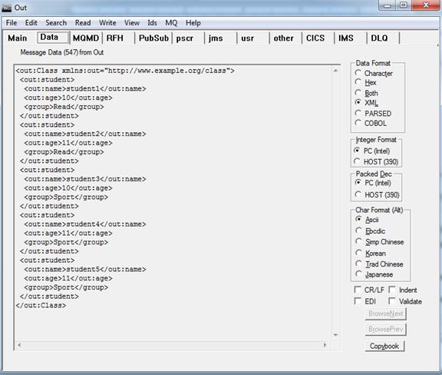
Task: Click the scroll-up arrow of message data
Action: tap(335, 71)
